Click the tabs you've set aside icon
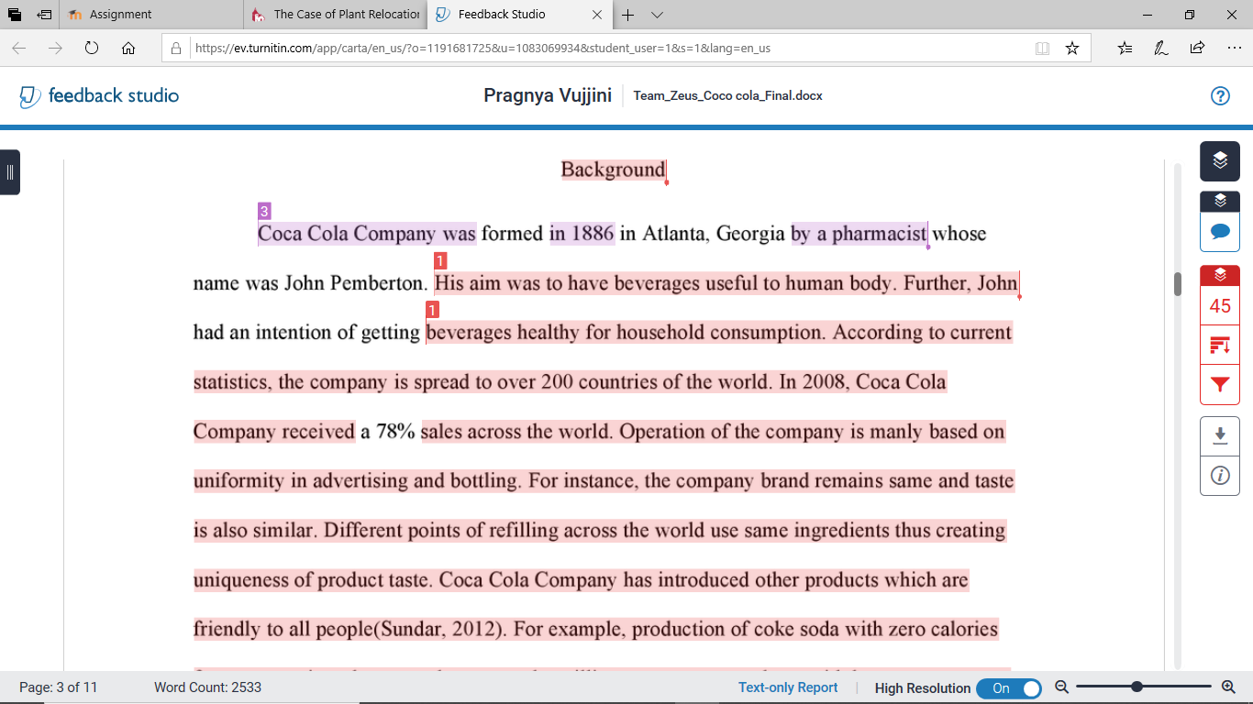Screen dimensions: 1253x704 tap(15, 15)
